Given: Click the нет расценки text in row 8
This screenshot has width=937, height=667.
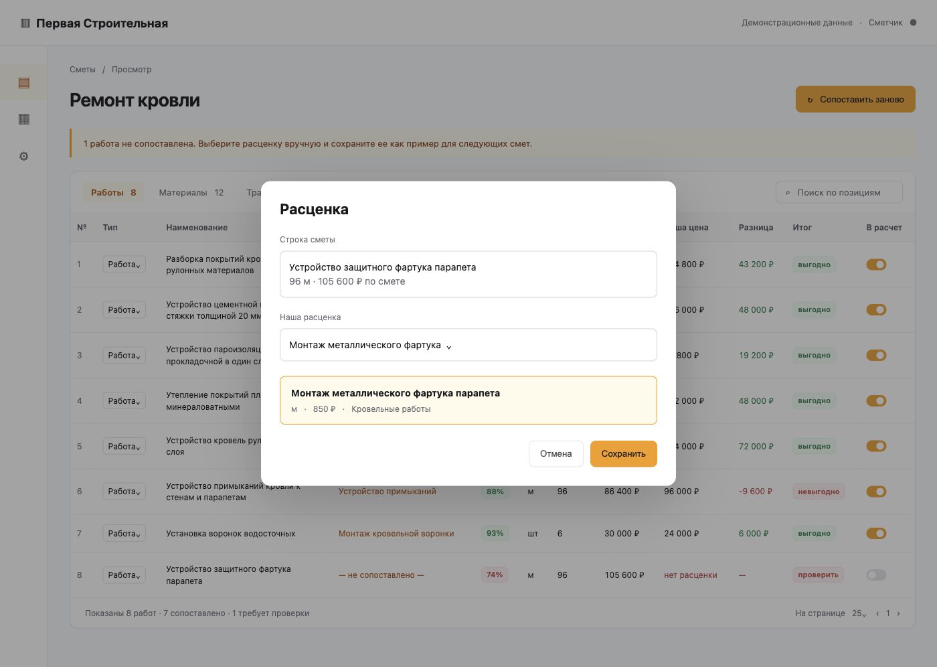Looking at the screenshot, I should (690, 575).
